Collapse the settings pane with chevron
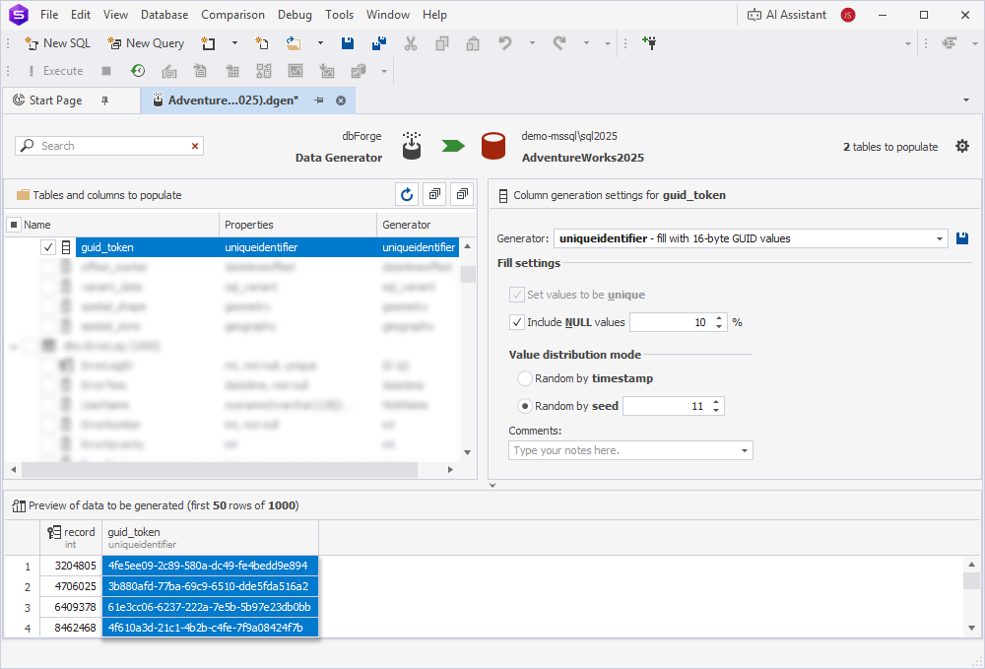The width and height of the screenshot is (985, 669). point(492,485)
